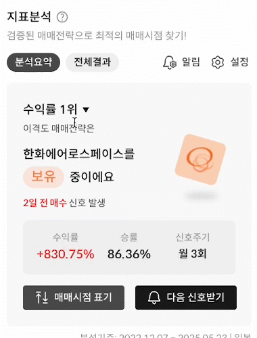
Task: Switch to the 전체결과 tab
Action: [x=92, y=62]
